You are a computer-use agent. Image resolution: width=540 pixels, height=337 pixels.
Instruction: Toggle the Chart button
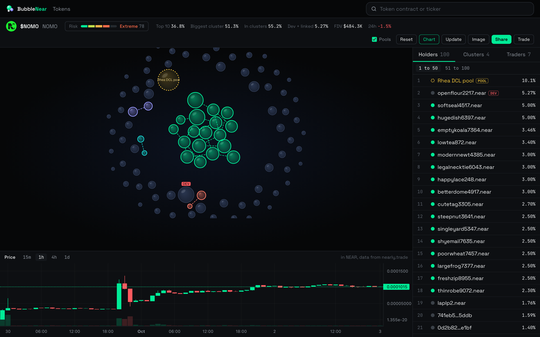coord(429,39)
